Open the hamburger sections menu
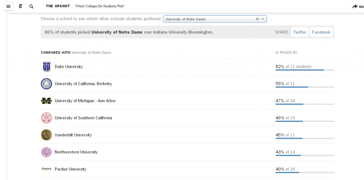Viewport: 364px width, 180px height. click(8, 6)
